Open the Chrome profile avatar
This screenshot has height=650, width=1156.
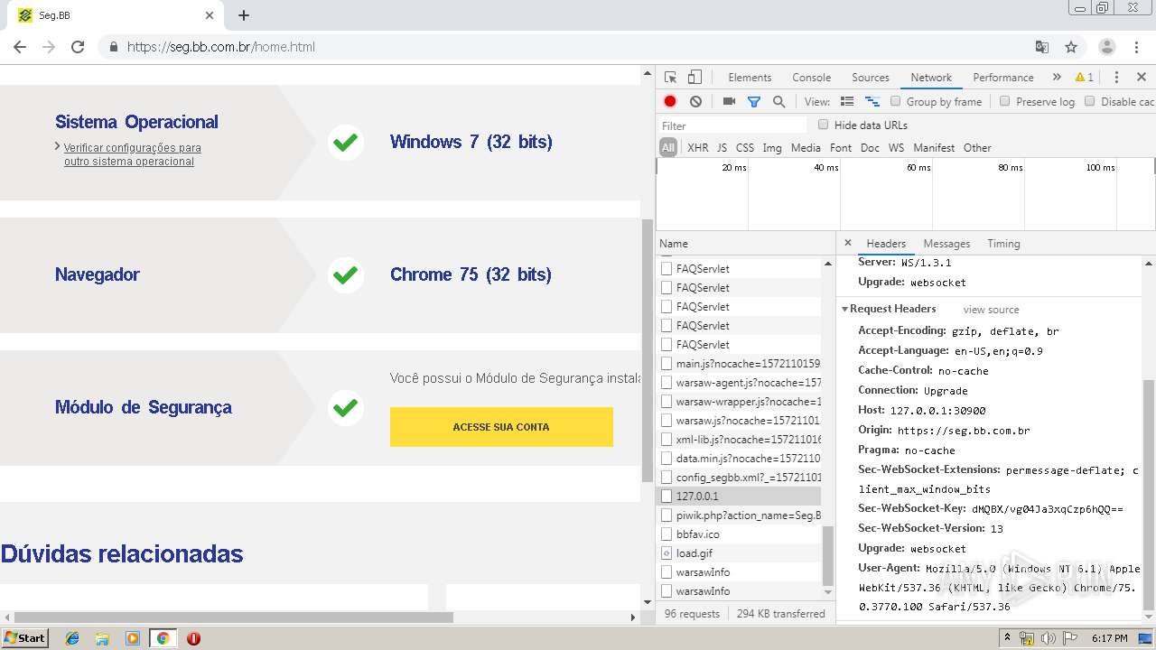(x=1106, y=47)
